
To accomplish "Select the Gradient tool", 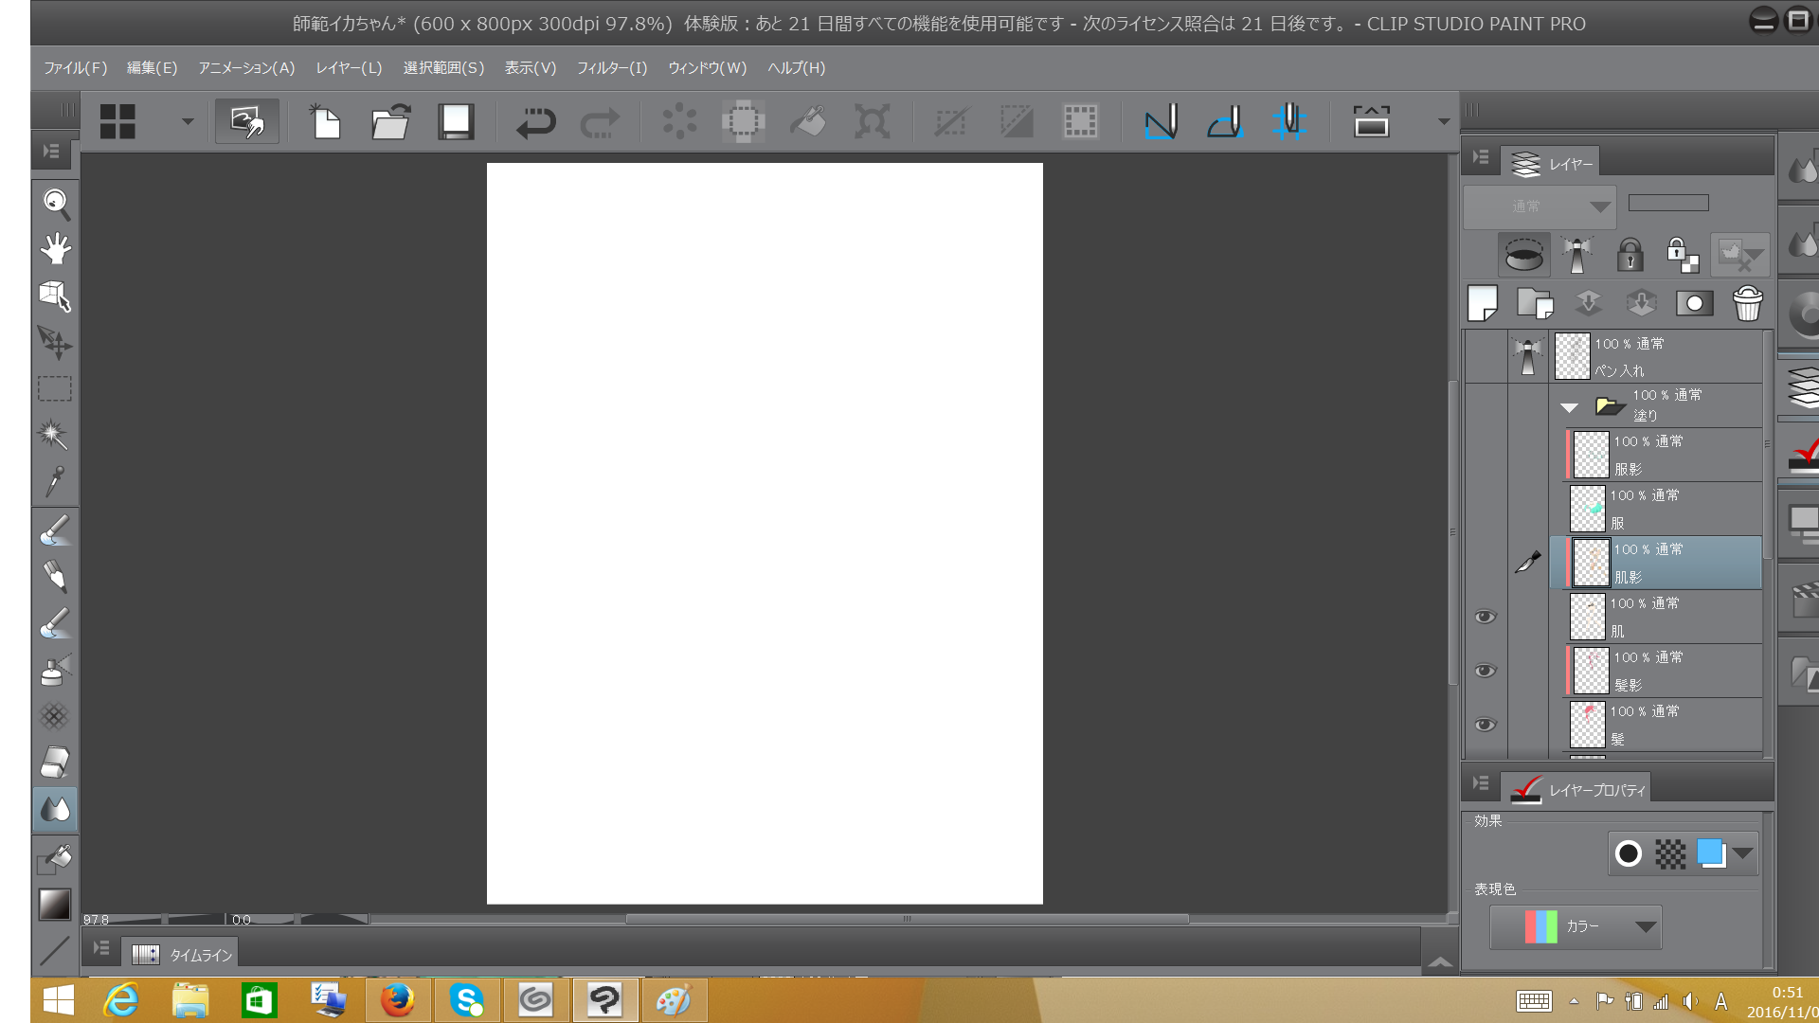I will point(55,905).
